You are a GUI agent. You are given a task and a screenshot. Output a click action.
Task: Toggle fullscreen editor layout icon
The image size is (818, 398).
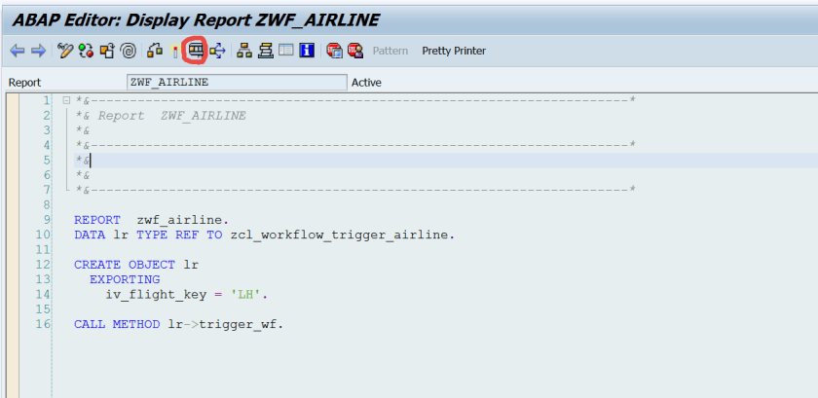click(286, 51)
